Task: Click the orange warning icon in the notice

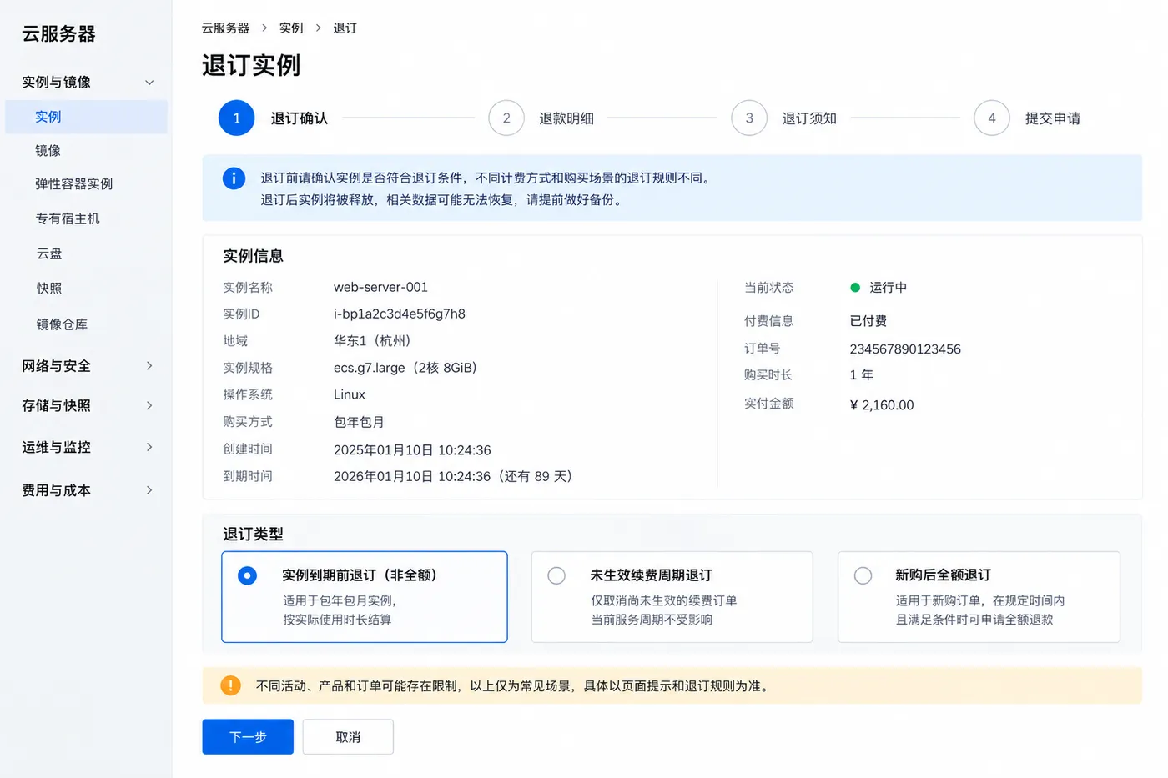Action: pyautogui.click(x=230, y=685)
